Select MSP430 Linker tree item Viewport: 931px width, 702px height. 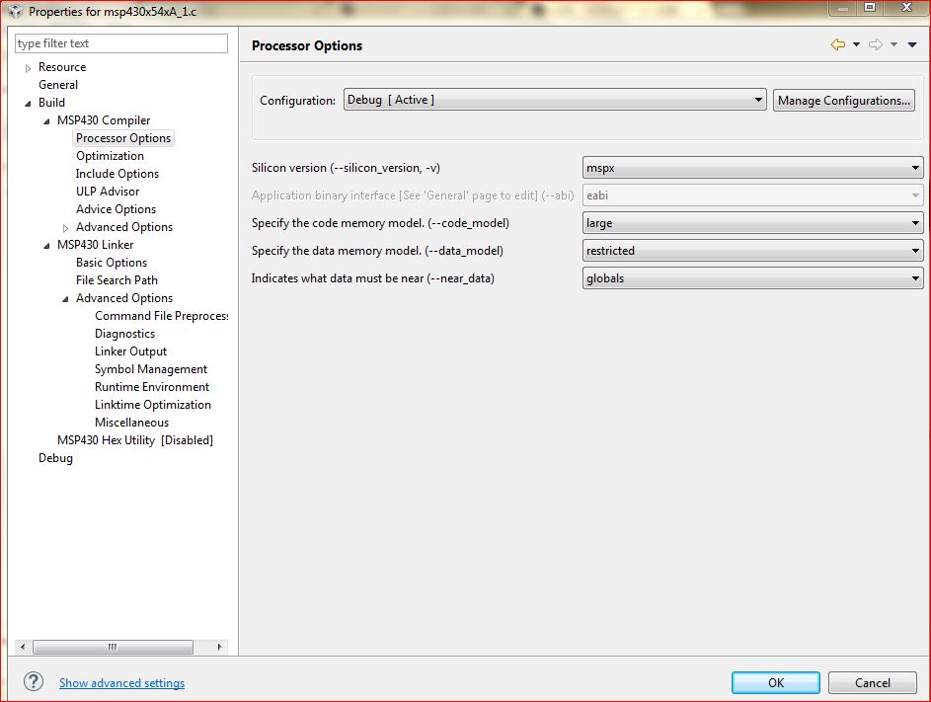96,245
